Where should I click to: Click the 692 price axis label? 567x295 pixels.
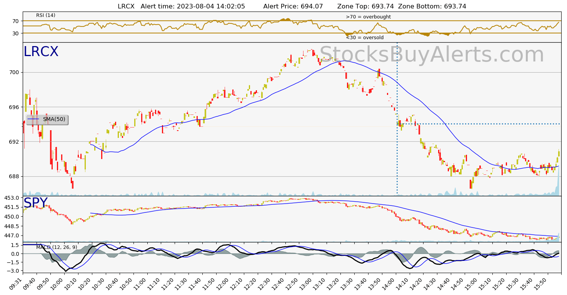click(x=13, y=142)
